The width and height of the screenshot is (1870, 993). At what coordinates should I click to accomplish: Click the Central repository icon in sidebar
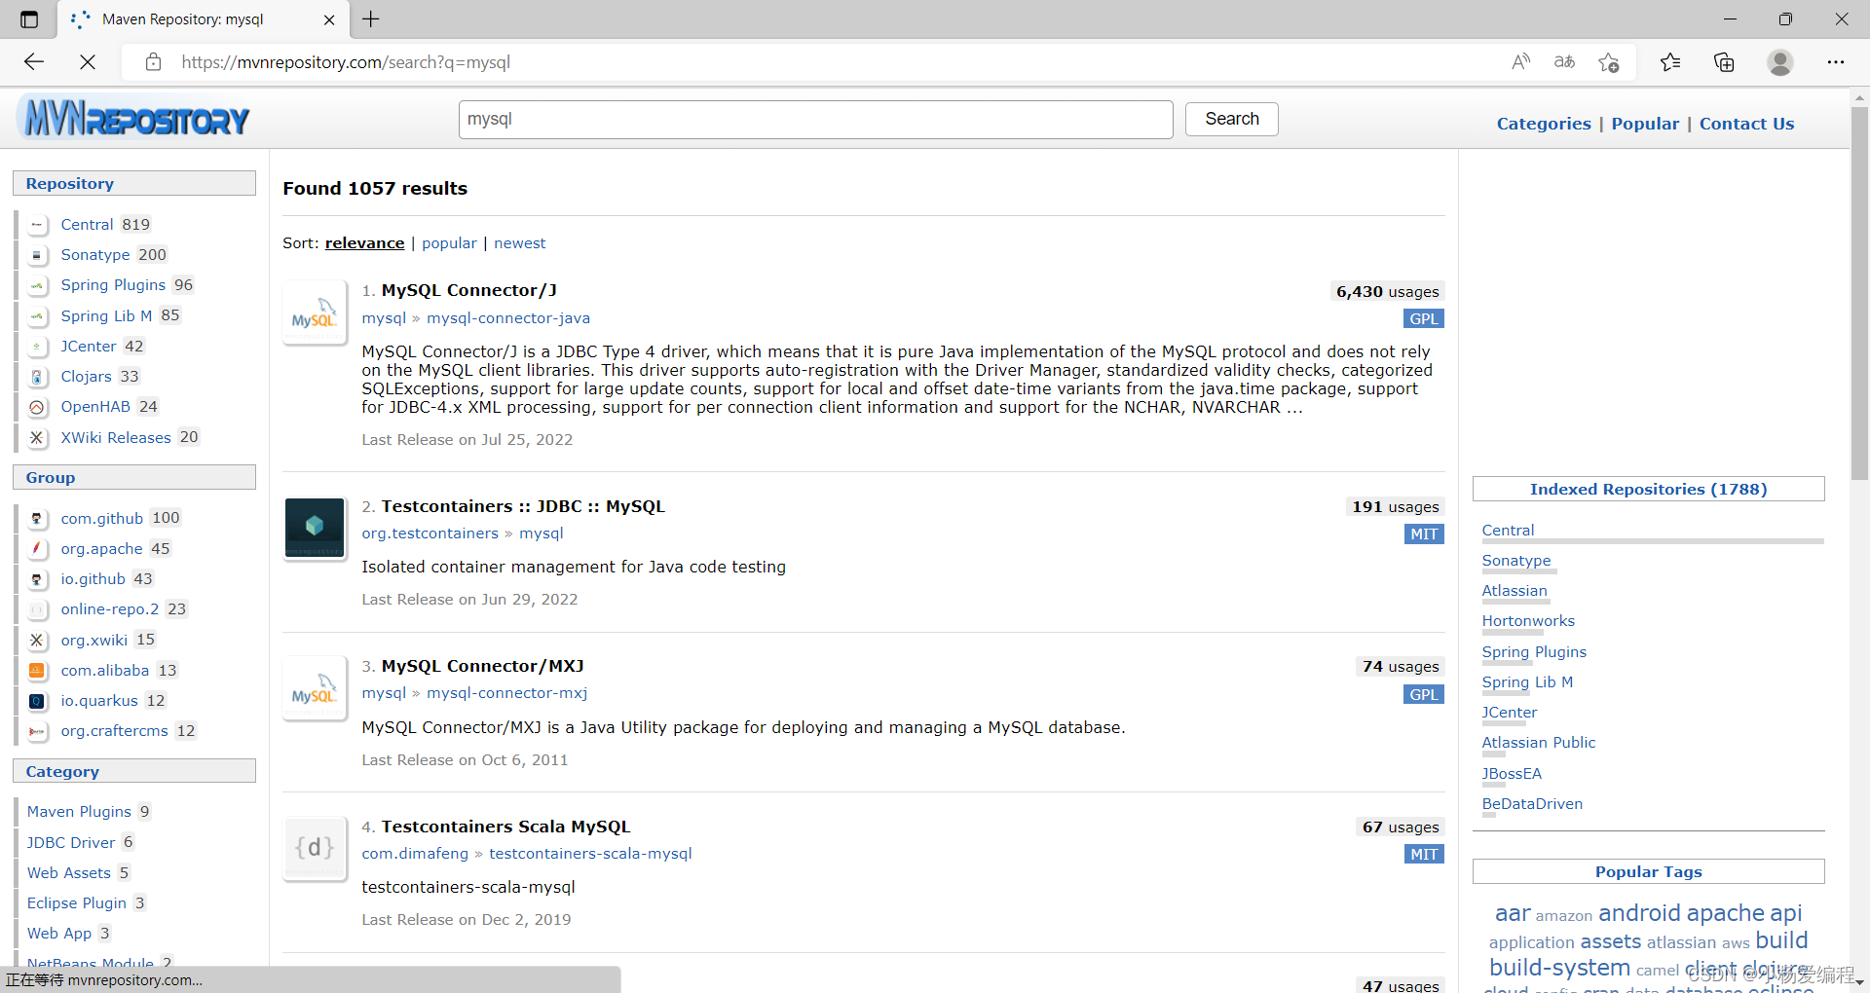click(x=37, y=225)
